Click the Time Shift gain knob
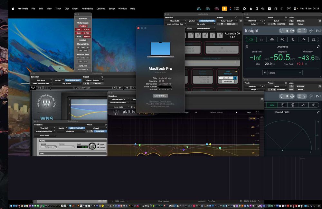This screenshot has width=322, height=209. (x=92, y=146)
